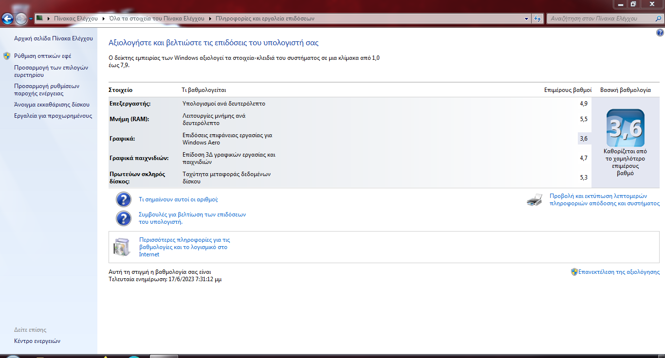Open Άνοιγμα εκκαθάρισης δίσκου
The width and height of the screenshot is (665, 358).
pyautogui.click(x=52, y=105)
